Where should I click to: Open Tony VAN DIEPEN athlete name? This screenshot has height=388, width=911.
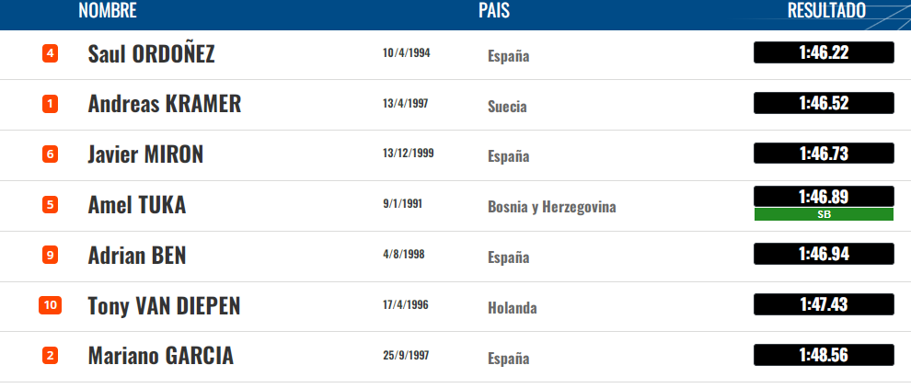pos(164,305)
